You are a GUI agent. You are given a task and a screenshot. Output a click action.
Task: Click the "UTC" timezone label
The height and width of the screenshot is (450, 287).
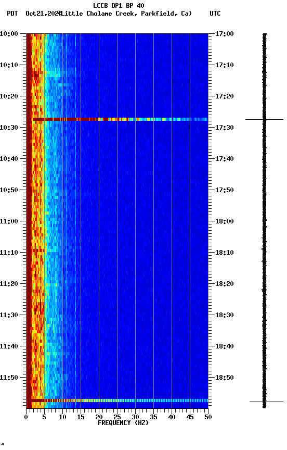(x=215, y=14)
